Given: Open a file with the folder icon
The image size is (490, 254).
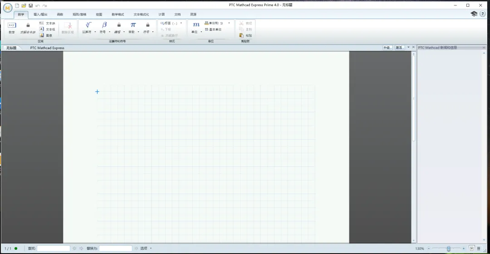Looking at the screenshot, I should tap(24, 5).
